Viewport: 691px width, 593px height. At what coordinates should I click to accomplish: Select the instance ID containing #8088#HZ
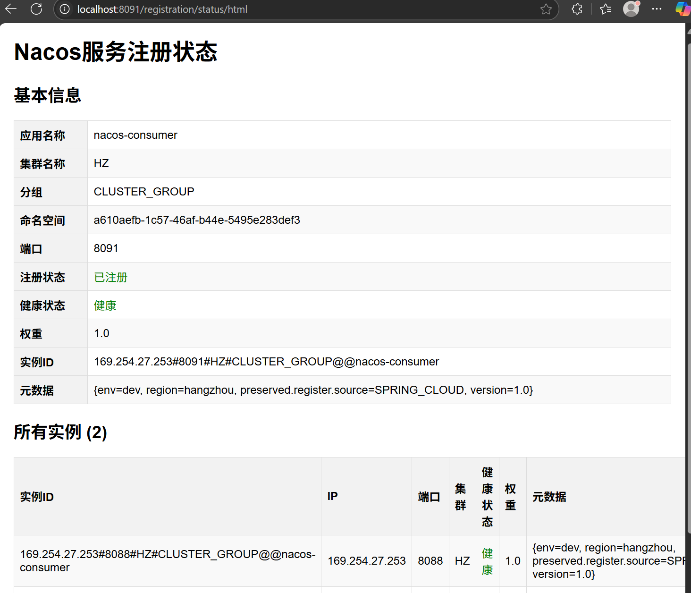pyautogui.click(x=168, y=561)
